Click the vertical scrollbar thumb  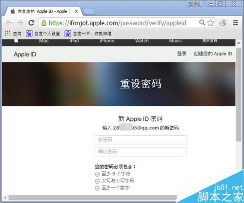(x=239, y=95)
